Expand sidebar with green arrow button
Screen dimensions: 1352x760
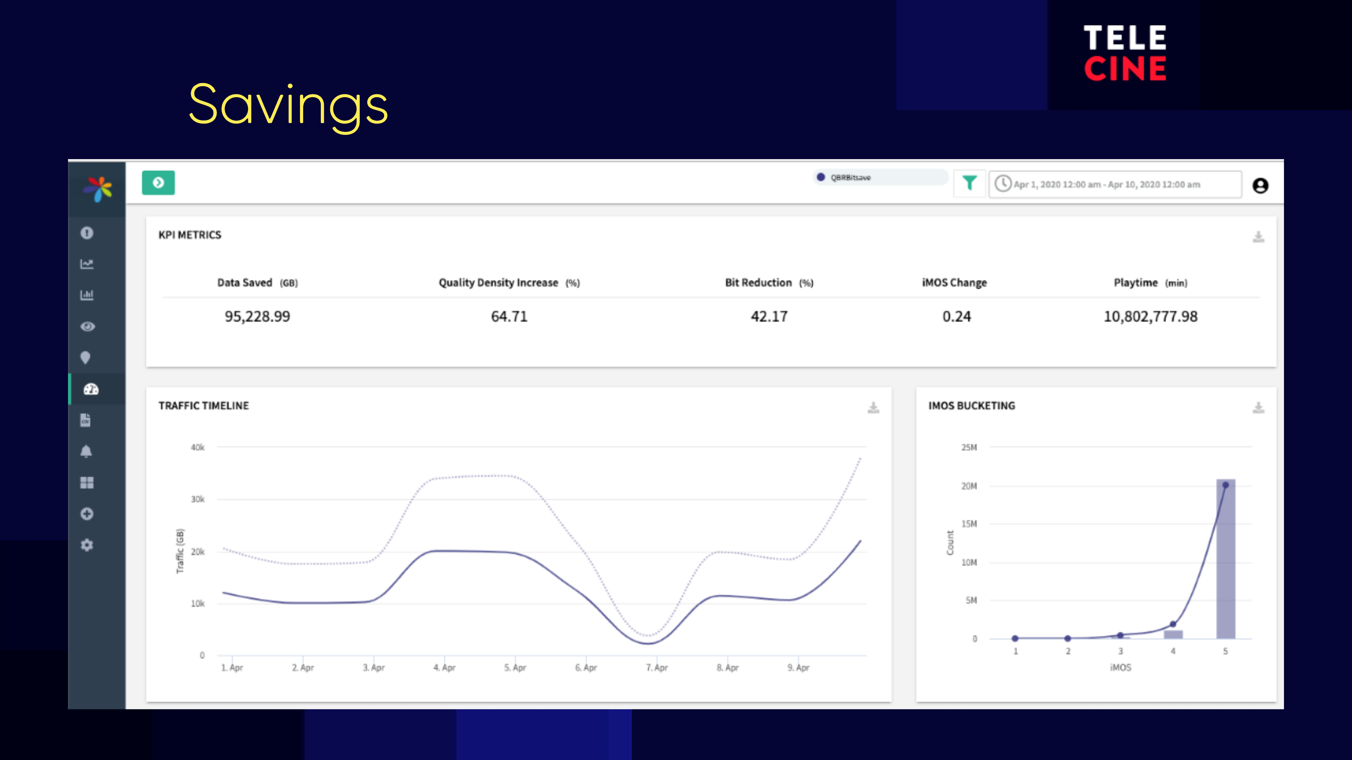[x=158, y=183]
